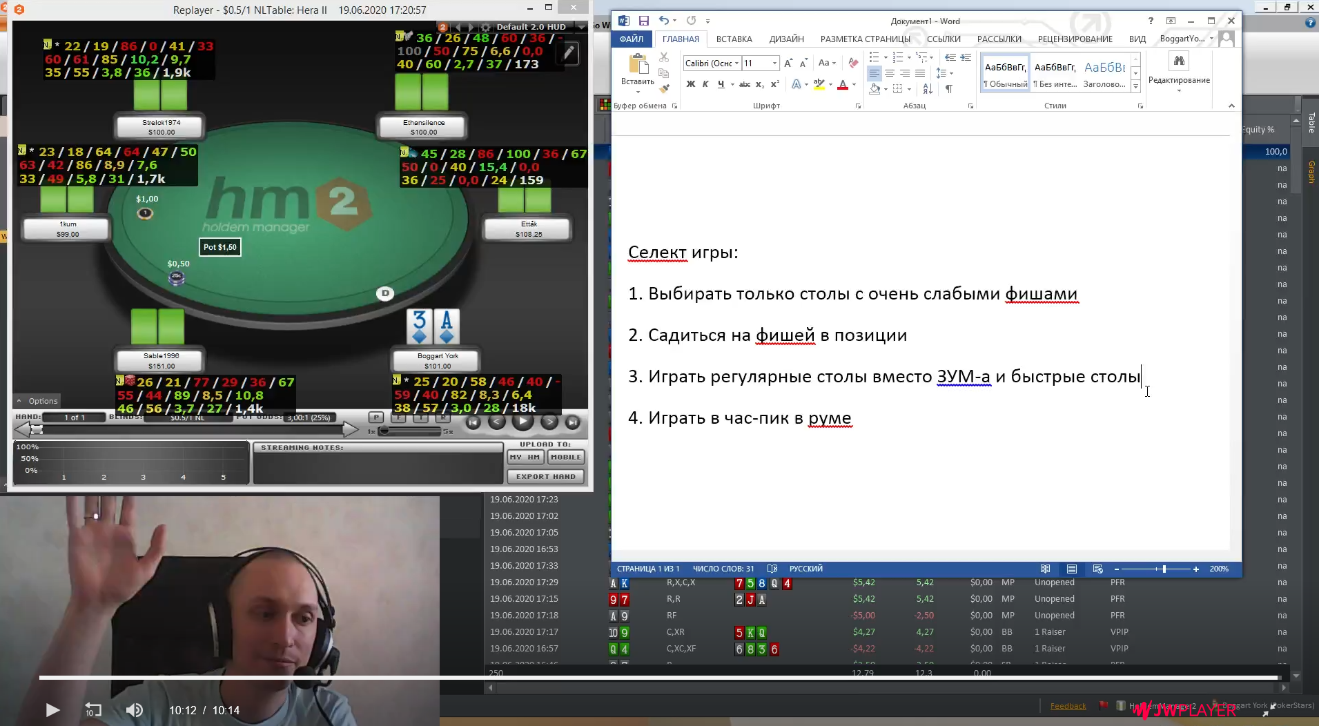Rewind the video by 10 seconds
Image resolution: width=1319 pixels, height=726 pixels.
pyautogui.click(x=92, y=710)
